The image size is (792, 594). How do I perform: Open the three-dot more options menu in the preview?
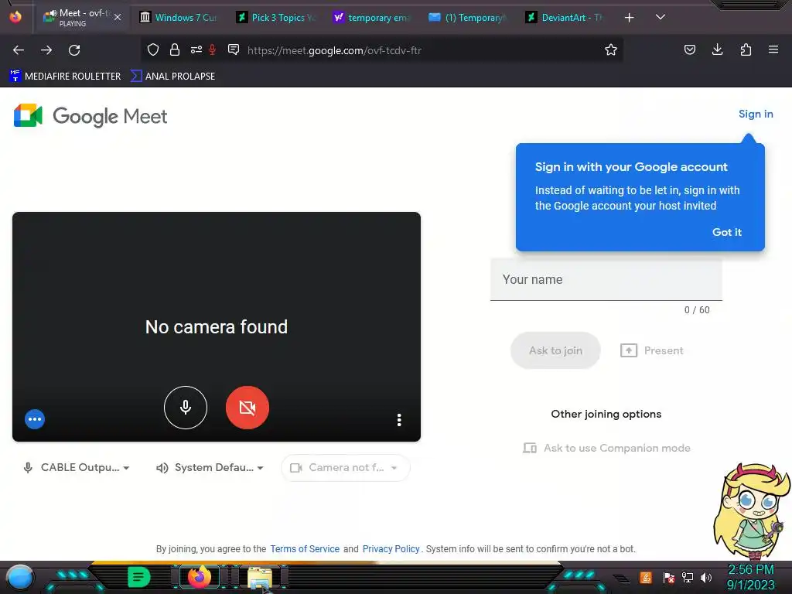pos(399,420)
